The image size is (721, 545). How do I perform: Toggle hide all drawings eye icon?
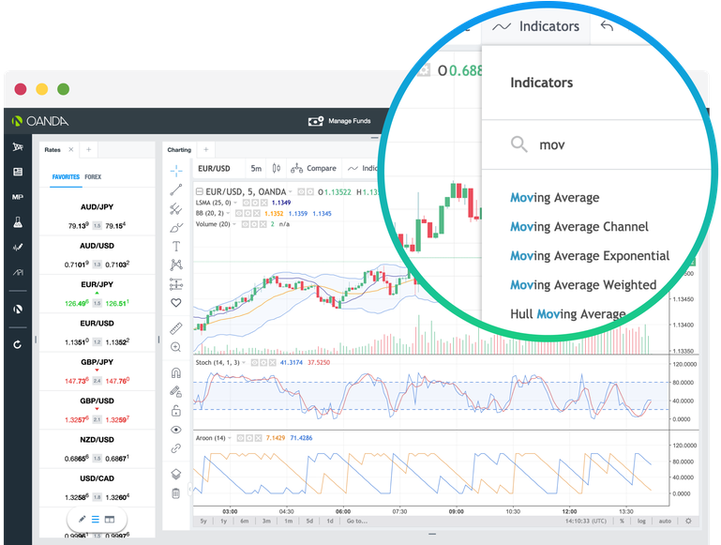pyautogui.click(x=176, y=430)
